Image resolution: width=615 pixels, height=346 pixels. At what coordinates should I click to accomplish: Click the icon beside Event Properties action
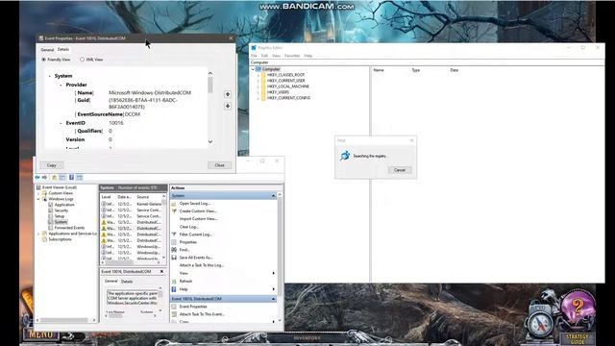pyautogui.click(x=174, y=307)
